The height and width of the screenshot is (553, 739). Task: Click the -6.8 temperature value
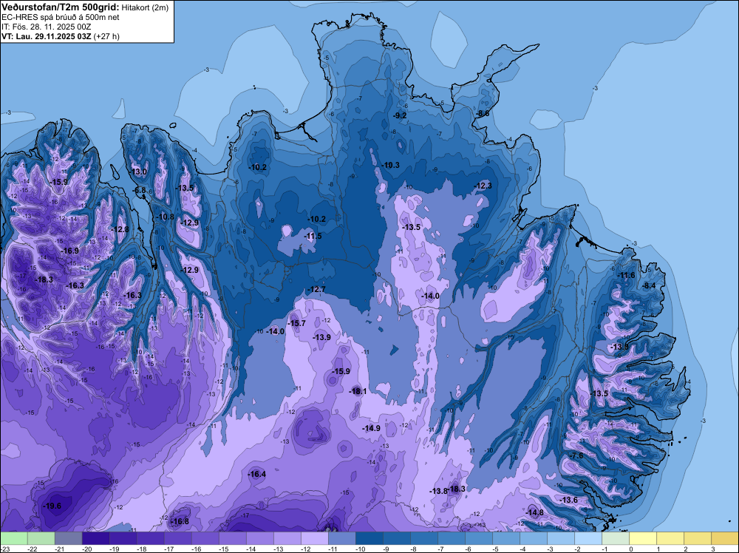click(x=140, y=191)
